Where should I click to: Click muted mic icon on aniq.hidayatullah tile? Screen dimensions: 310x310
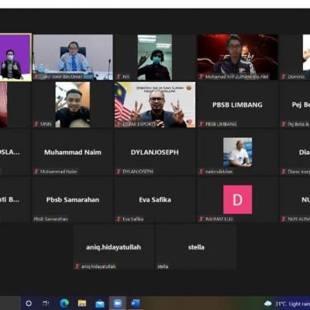pos(77,267)
